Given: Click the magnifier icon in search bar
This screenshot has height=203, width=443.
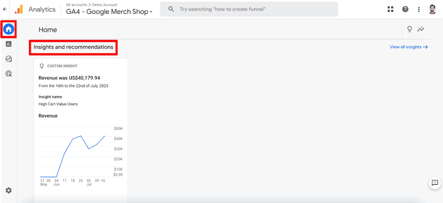Looking at the screenshot, I should pos(170,9).
